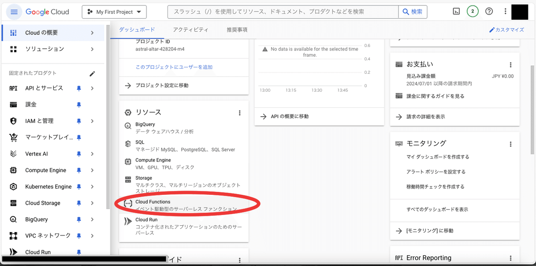Open the My First Project selector dropdown
536x266 pixels.
[x=114, y=12]
